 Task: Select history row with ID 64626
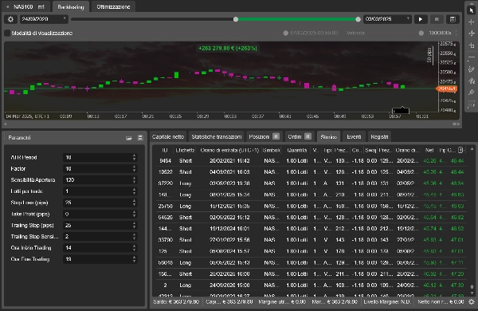coord(311,218)
